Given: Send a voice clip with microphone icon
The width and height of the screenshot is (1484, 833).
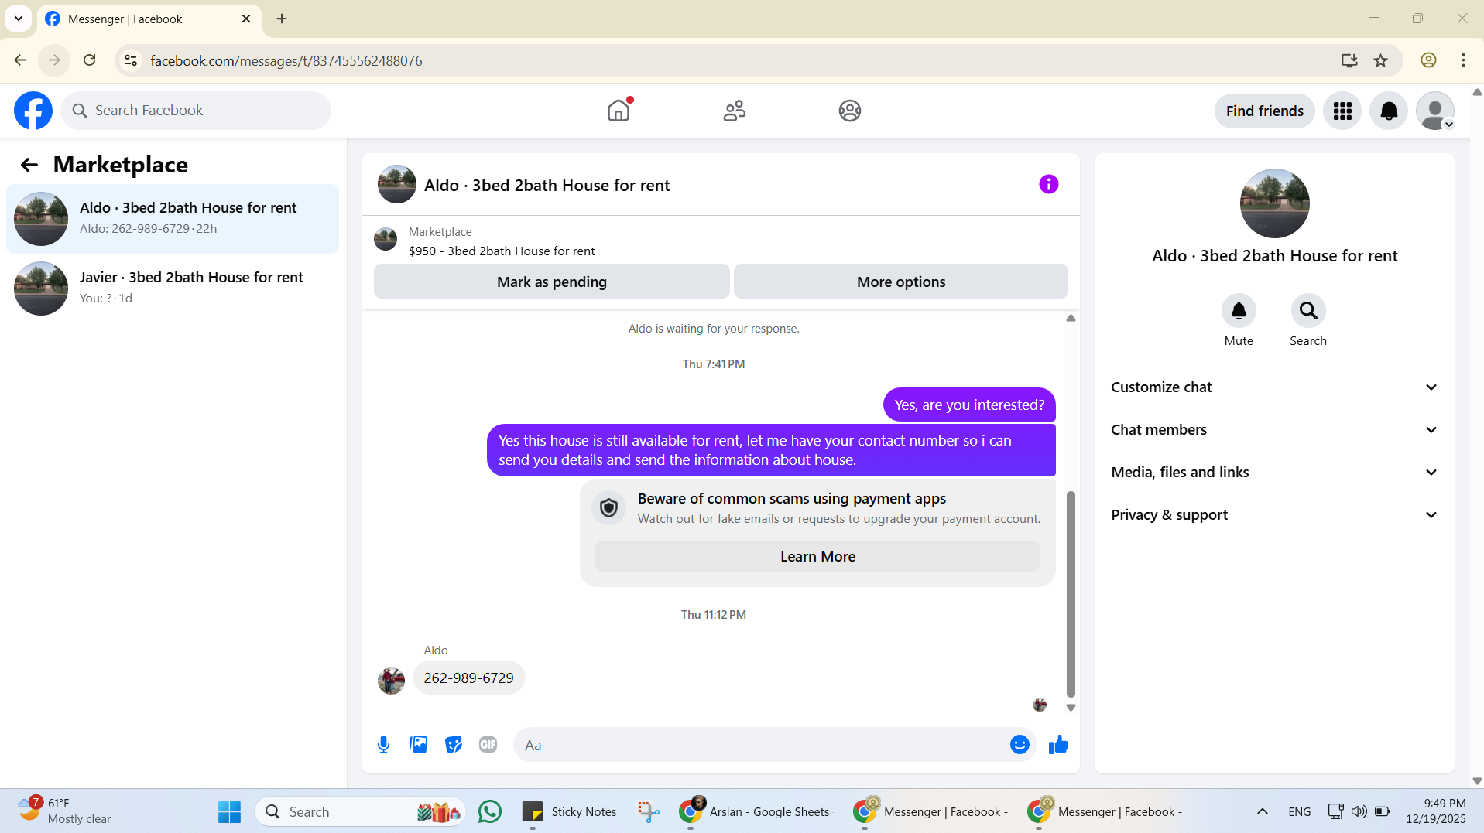Looking at the screenshot, I should coord(383,745).
